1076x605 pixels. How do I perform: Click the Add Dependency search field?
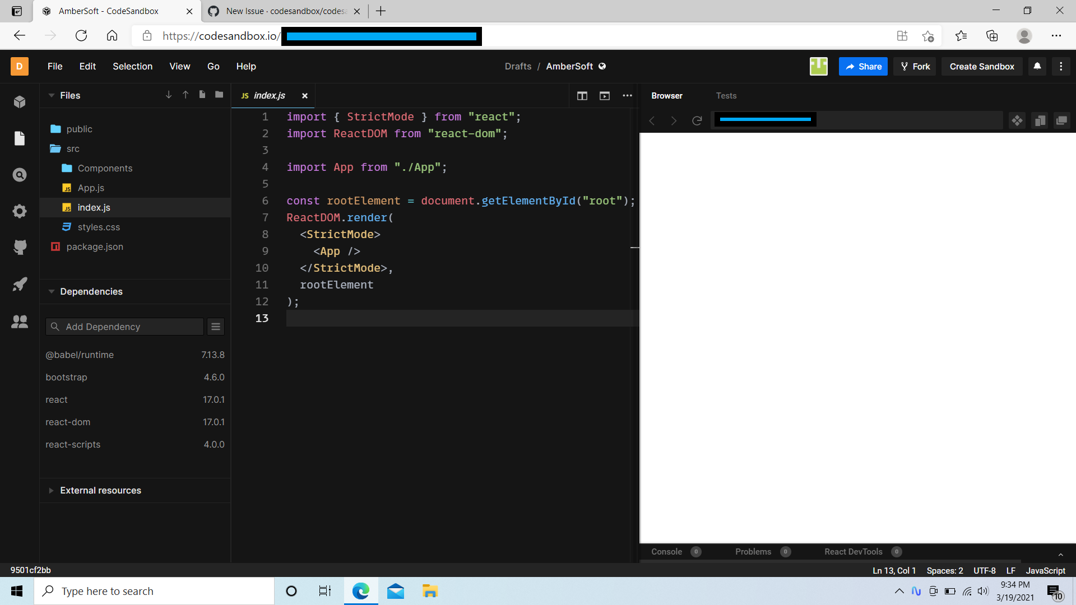(x=124, y=327)
